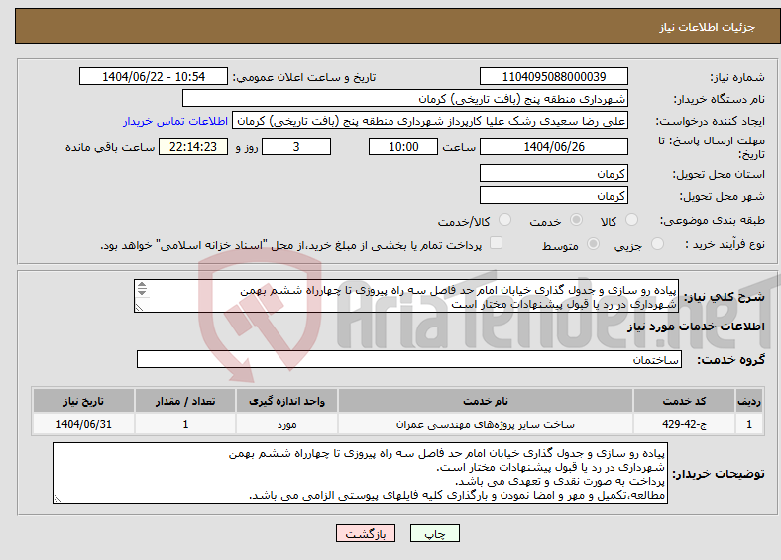The width and height of the screenshot is (781, 560).
Task: Click the تعداد / مقدار column header
Action: [x=185, y=401]
